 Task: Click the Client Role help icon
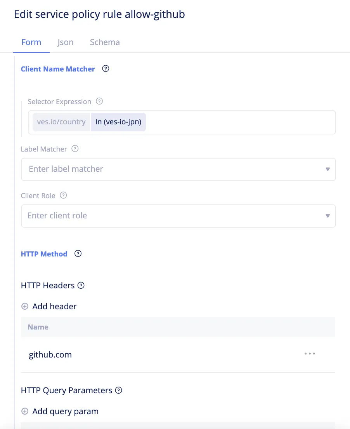[x=63, y=195]
